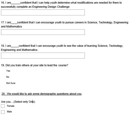Select Yes for training others question

point(8,71)
